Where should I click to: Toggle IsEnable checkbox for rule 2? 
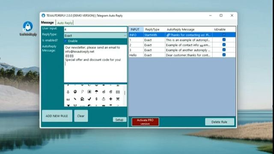pyautogui.click(x=224, y=44)
